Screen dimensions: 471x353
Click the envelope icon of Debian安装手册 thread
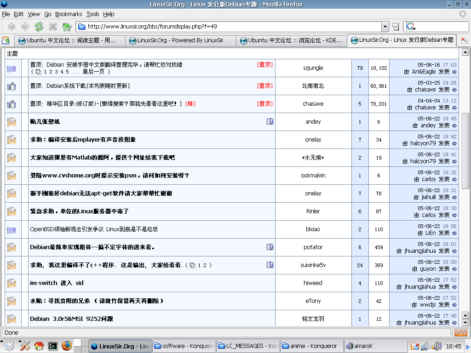click(x=11, y=69)
